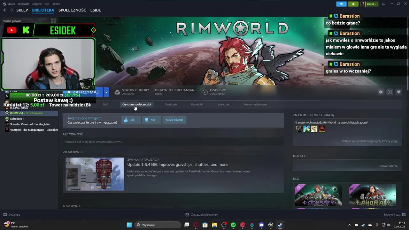Select Solasta: Crown of the Magister
The image size is (409, 230).
[30, 124]
